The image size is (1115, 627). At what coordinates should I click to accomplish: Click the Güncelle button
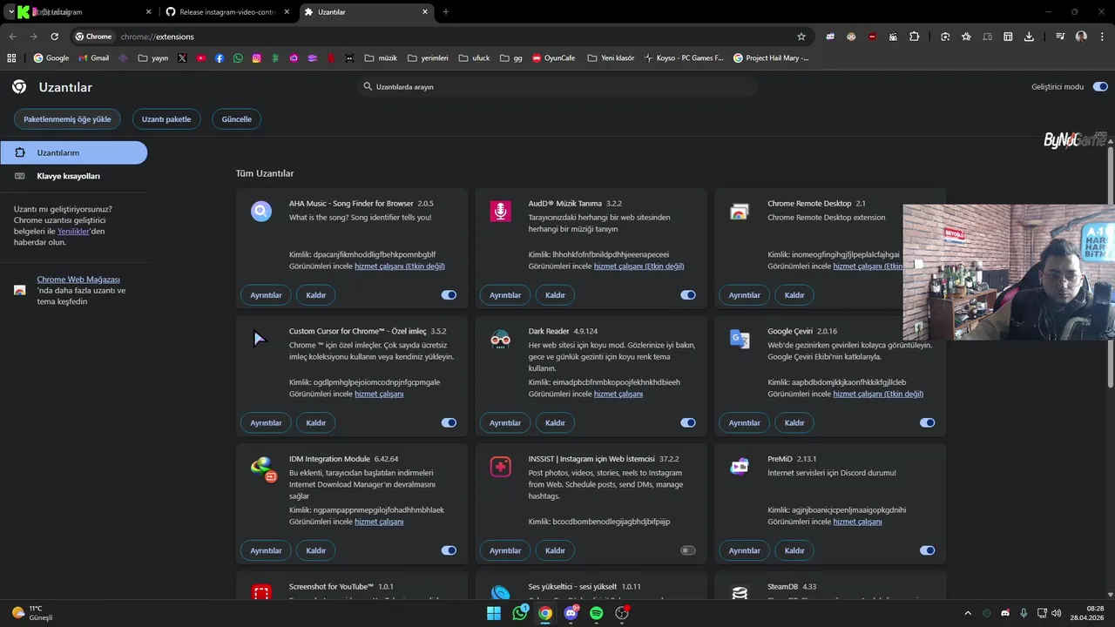point(237,119)
